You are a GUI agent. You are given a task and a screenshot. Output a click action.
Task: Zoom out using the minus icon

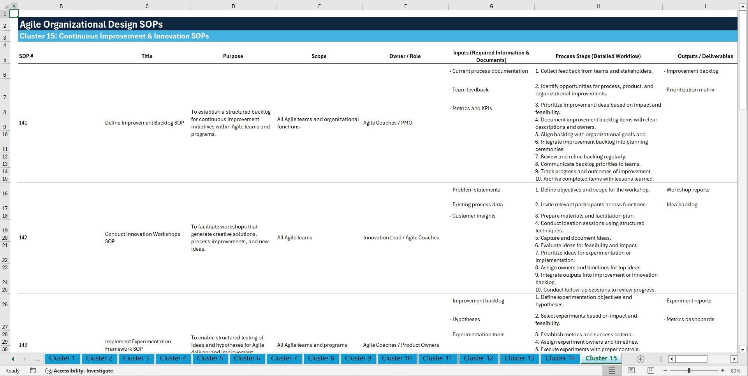(x=665, y=371)
